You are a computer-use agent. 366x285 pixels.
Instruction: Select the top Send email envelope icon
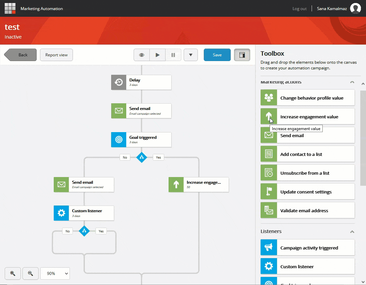click(x=119, y=111)
